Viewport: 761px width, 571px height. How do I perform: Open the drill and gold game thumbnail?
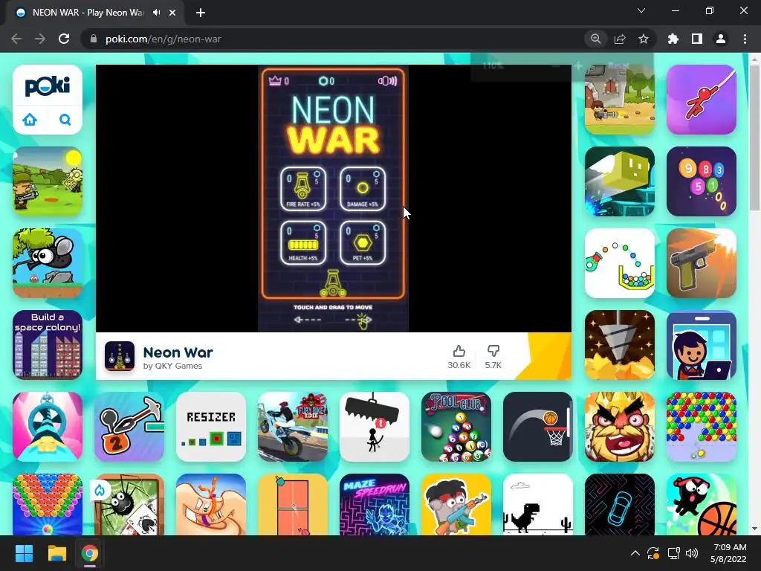pos(620,345)
